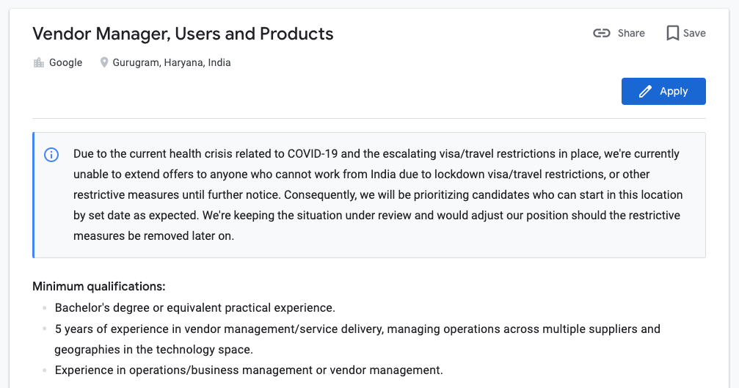Click the Gurugram, Haryana, India location
Screen dimensions: 739x388
pos(172,62)
